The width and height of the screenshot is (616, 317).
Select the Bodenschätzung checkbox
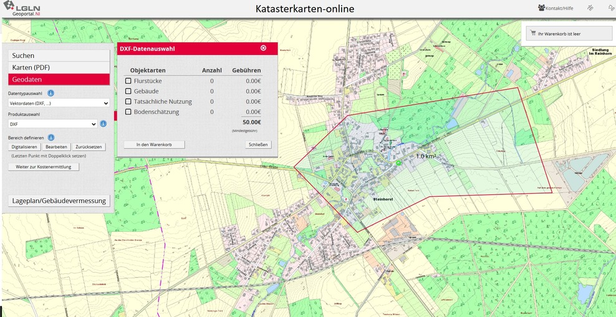128,112
